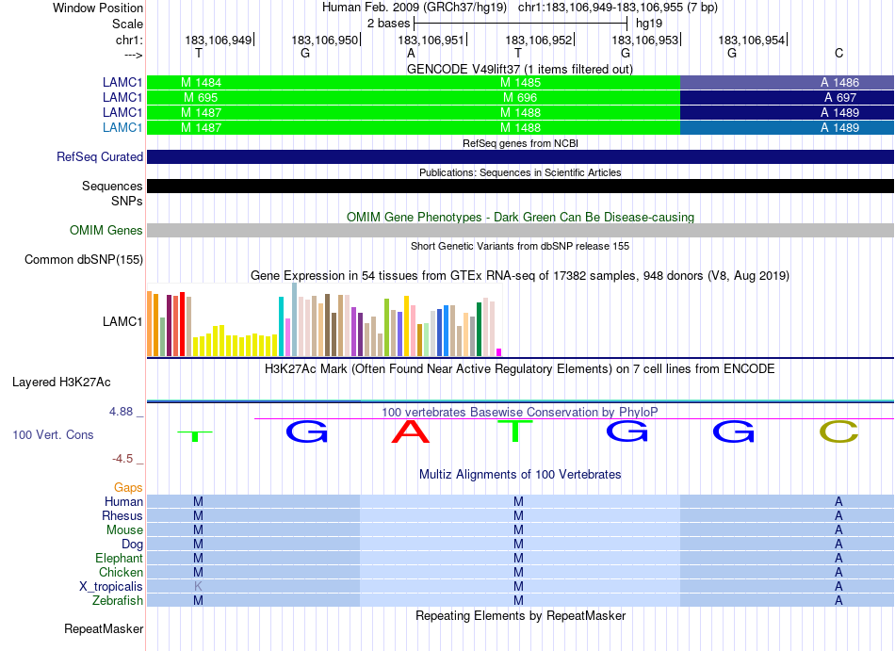Click the H3K27Ac Mark track title
Viewport: 895px width, 651px height.
pos(519,368)
